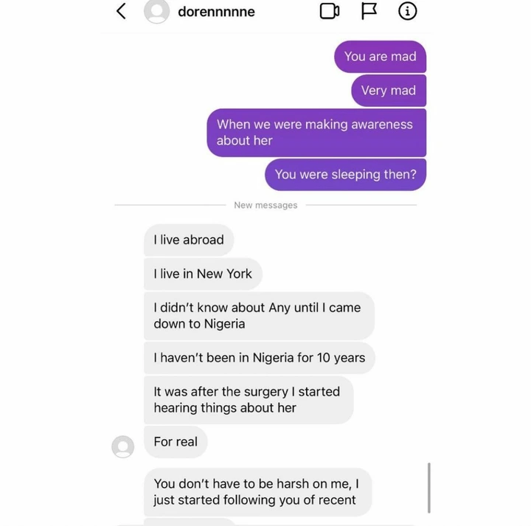Select the You are mad message
The image size is (531, 526).
pyautogui.click(x=380, y=57)
